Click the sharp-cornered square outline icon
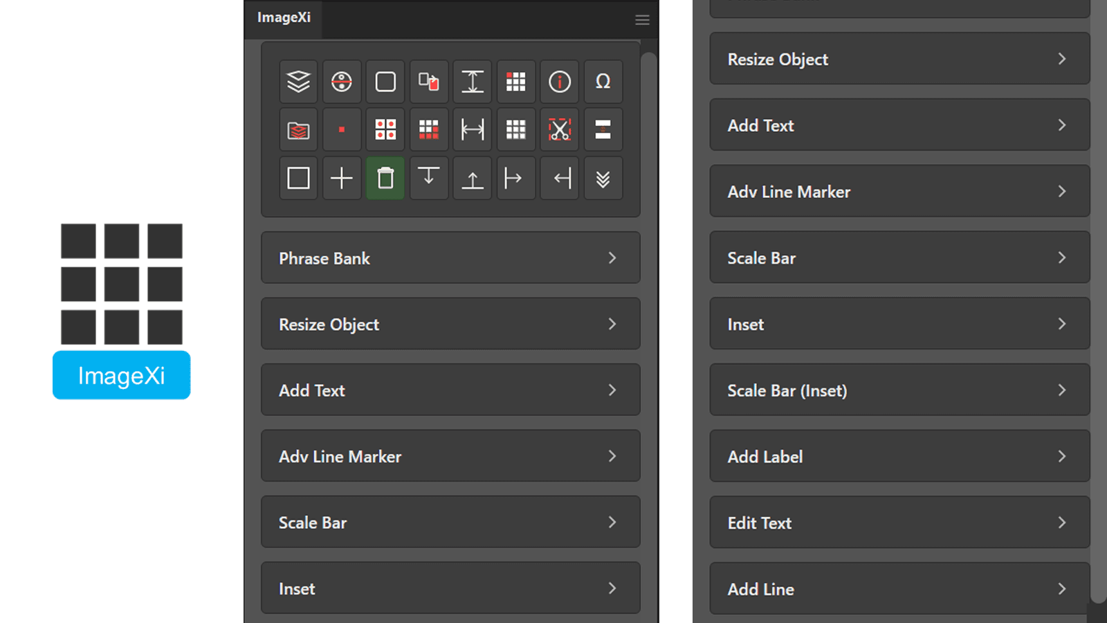The width and height of the screenshot is (1107, 623). 298,178
